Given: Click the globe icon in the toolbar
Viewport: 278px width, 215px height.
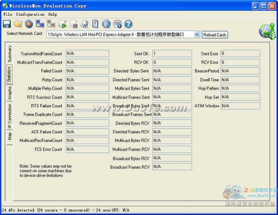Looking at the screenshot, I should (106, 24).
